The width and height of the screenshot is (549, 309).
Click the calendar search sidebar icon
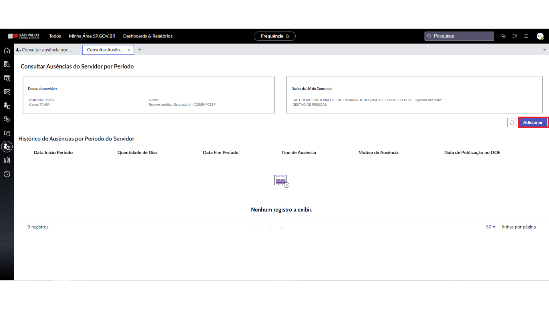pyautogui.click(x=7, y=92)
